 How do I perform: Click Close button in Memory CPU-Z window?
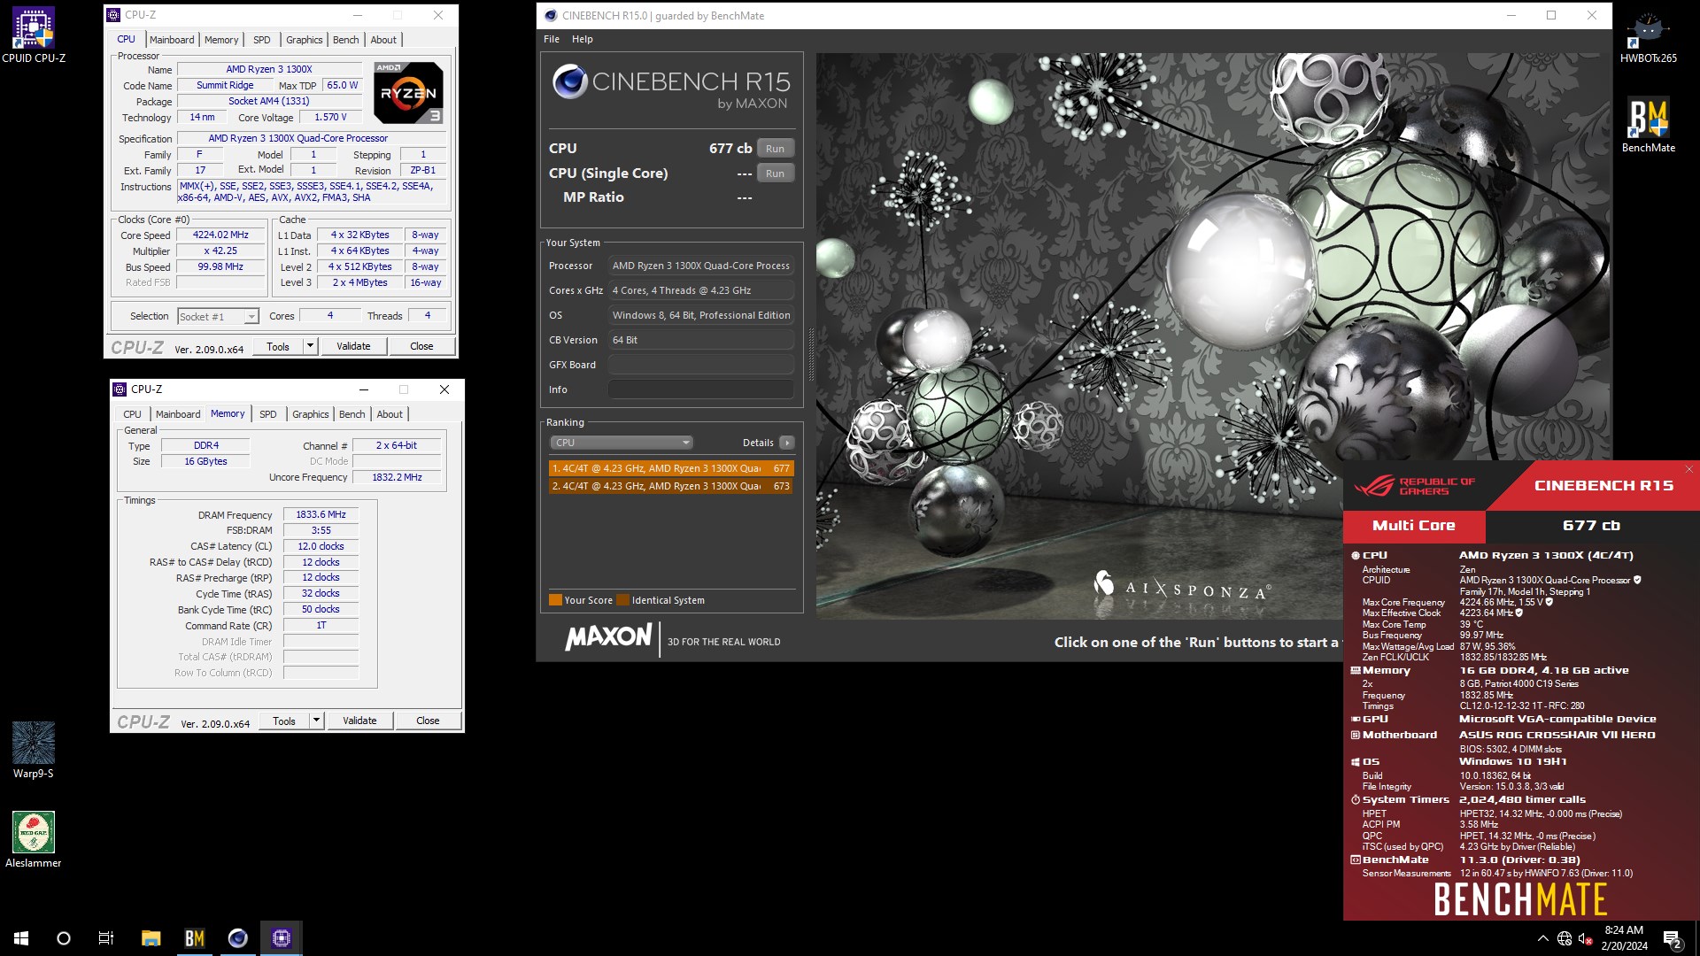point(428,721)
